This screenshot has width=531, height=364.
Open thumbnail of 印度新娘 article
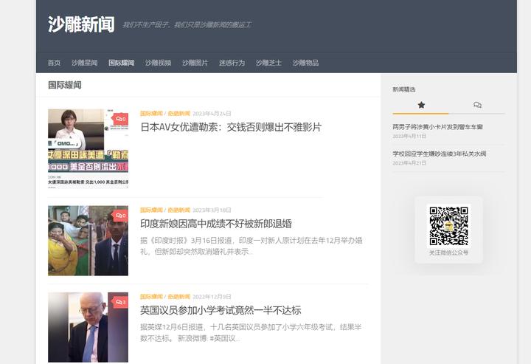coord(88,241)
